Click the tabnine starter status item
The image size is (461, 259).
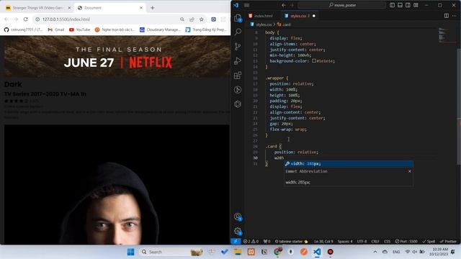291,242
